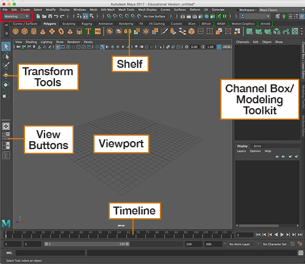This screenshot has height=264, width=305.
Task: Go to the start of playback range
Action: (258, 235)
